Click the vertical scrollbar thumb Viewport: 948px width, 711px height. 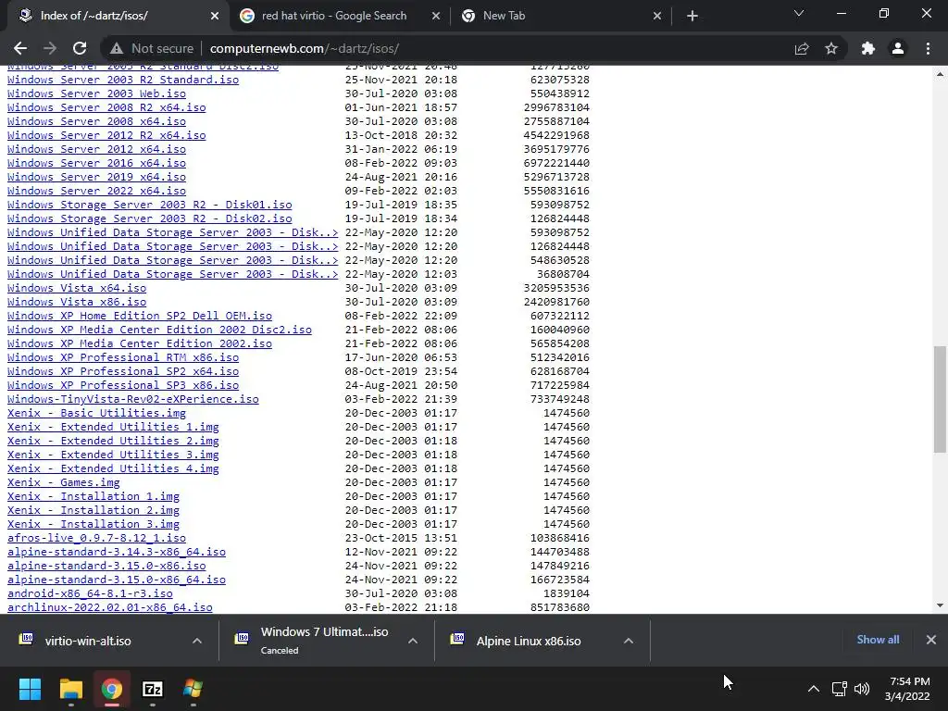pos(940,399)
